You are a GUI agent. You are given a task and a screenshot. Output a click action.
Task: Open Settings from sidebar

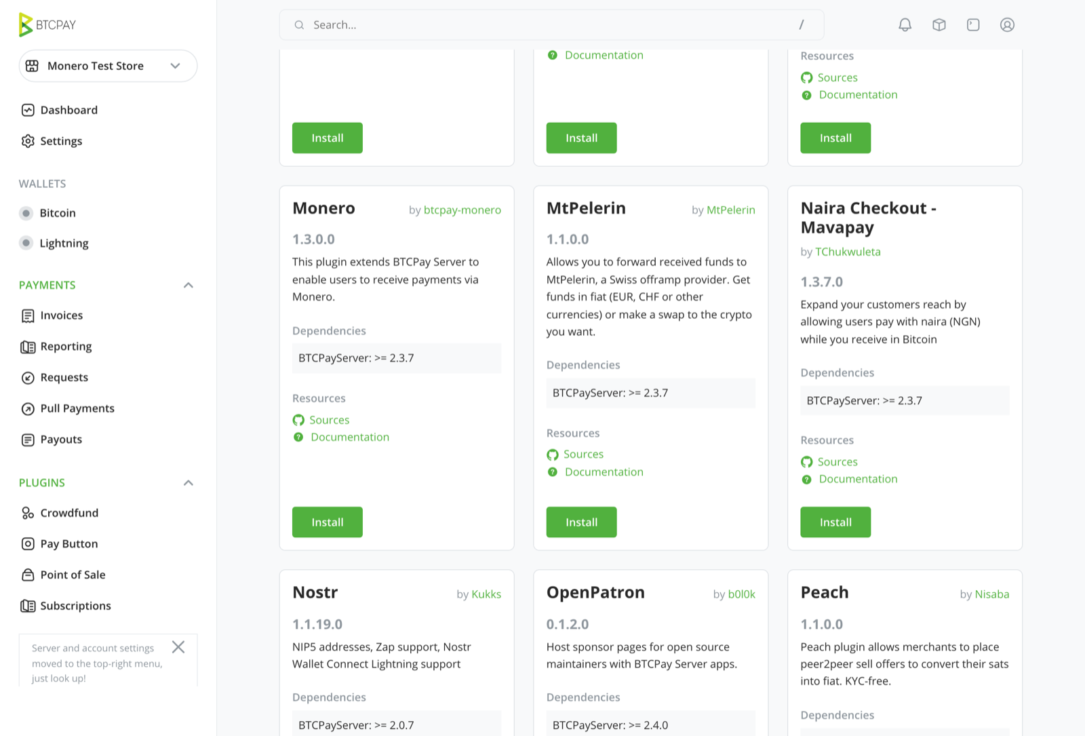coord(61,141)
